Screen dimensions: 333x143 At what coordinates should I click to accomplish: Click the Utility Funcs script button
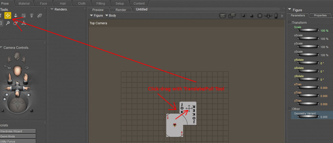[x=18, y=141]
